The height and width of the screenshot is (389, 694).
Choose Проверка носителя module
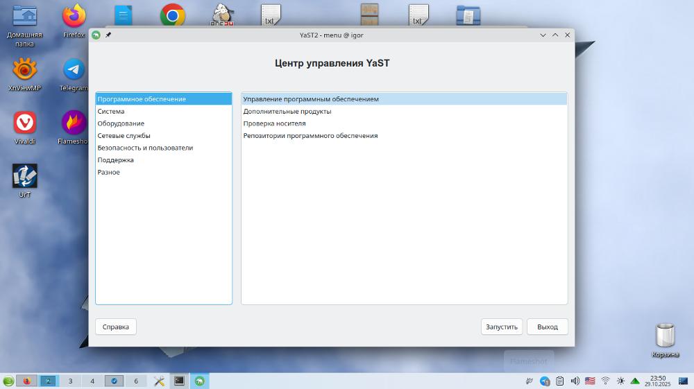[404, 123]
